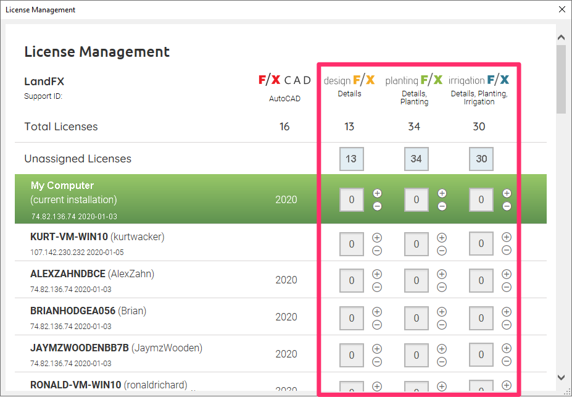The image size is (572, 397).
Task: Click the irrigation F/X logo
Action: tap(479, 80)
